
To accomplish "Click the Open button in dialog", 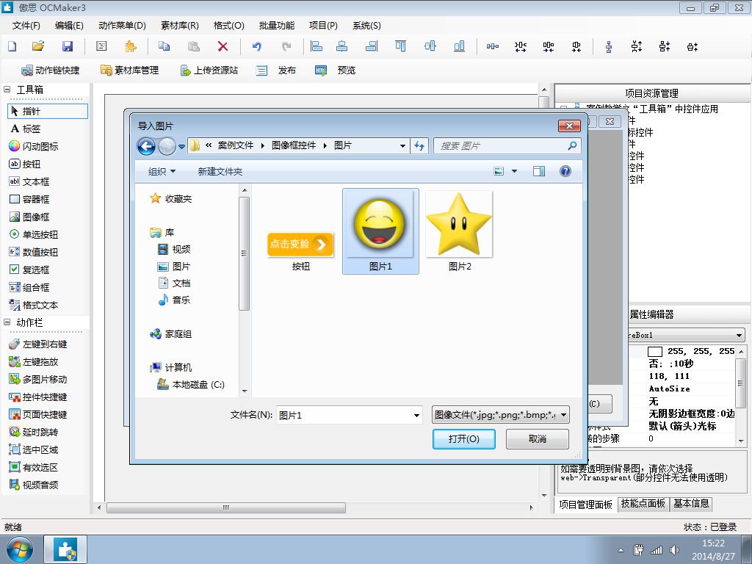I will pos(464,439).
